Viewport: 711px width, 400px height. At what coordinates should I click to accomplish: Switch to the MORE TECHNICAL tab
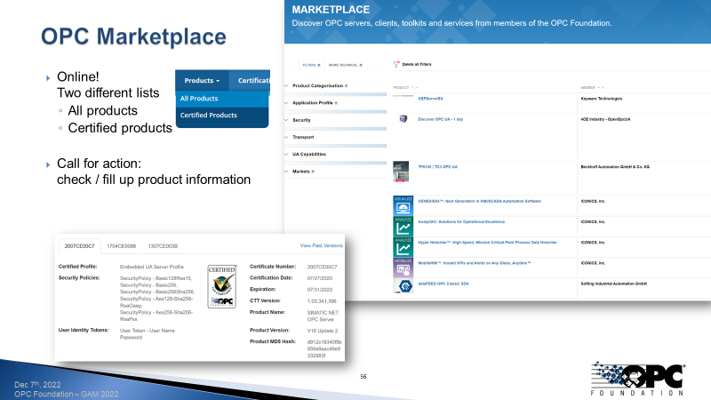pyautogui.click(x=345, y=65)
